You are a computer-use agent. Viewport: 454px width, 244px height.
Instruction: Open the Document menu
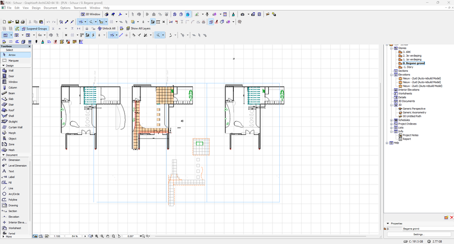point(50,8)
